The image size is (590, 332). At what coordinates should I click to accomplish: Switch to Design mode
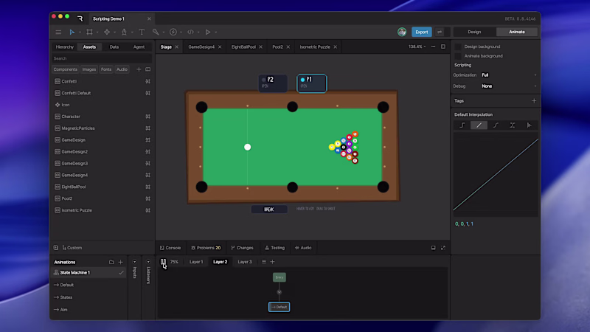pos(474,32)
